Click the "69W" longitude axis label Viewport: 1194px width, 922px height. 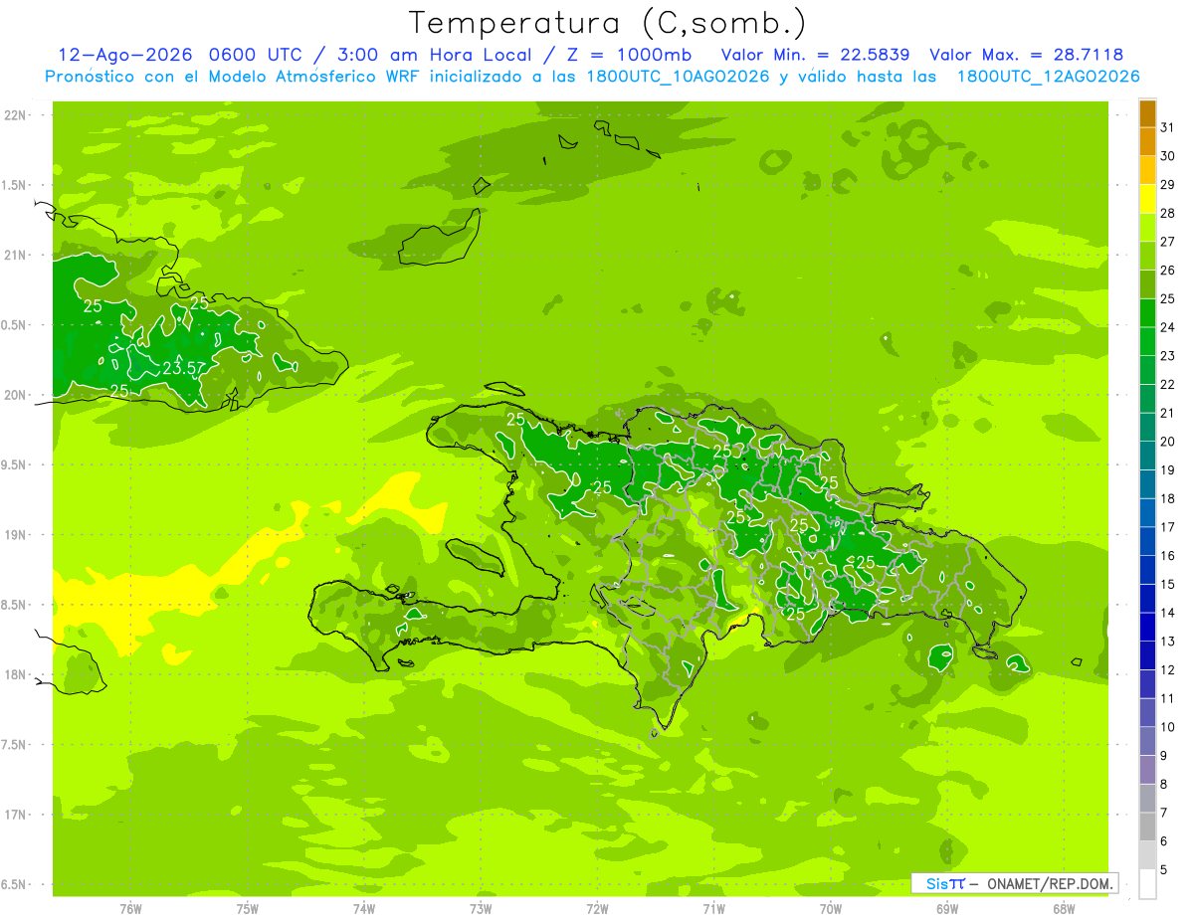click(x=947, y=909)
